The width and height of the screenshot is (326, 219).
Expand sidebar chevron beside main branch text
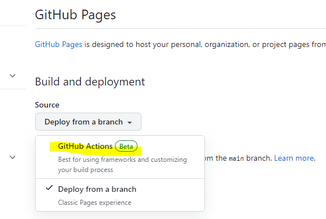click(x=12, y=157)
